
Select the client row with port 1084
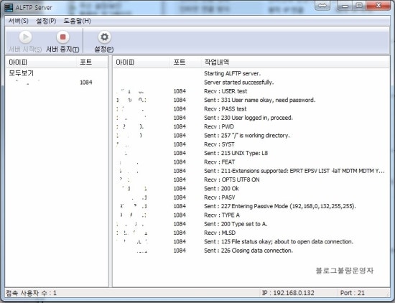coord(57,83)
